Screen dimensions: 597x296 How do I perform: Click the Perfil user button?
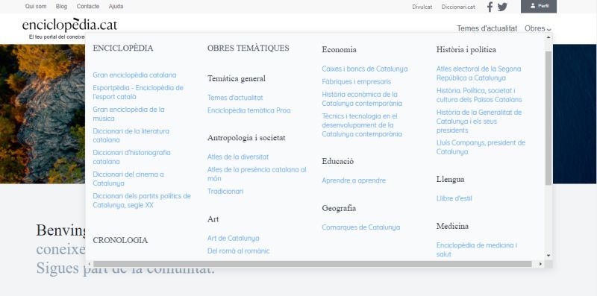tap(539, 6)
